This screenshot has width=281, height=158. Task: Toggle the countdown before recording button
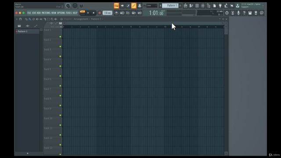128,13
